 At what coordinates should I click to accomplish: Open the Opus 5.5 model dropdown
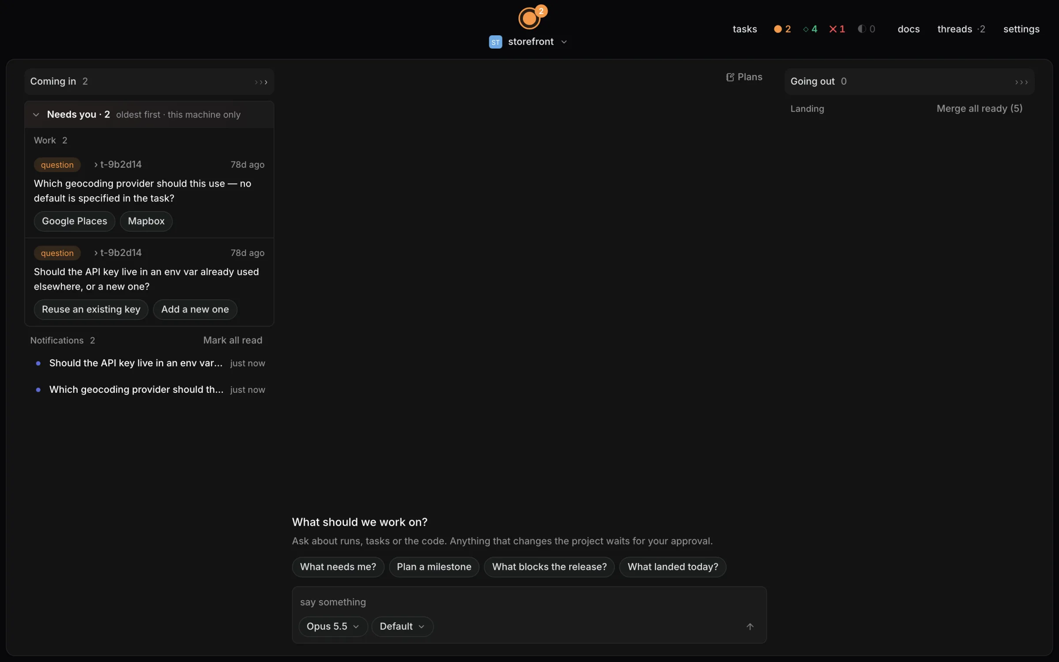333,627
